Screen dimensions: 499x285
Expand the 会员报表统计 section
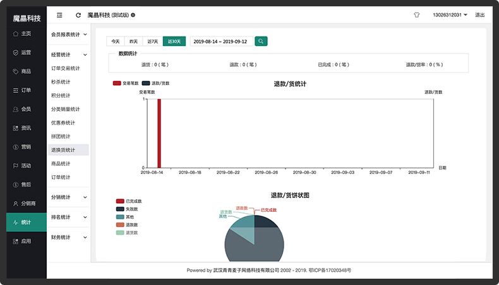[68, 34]
